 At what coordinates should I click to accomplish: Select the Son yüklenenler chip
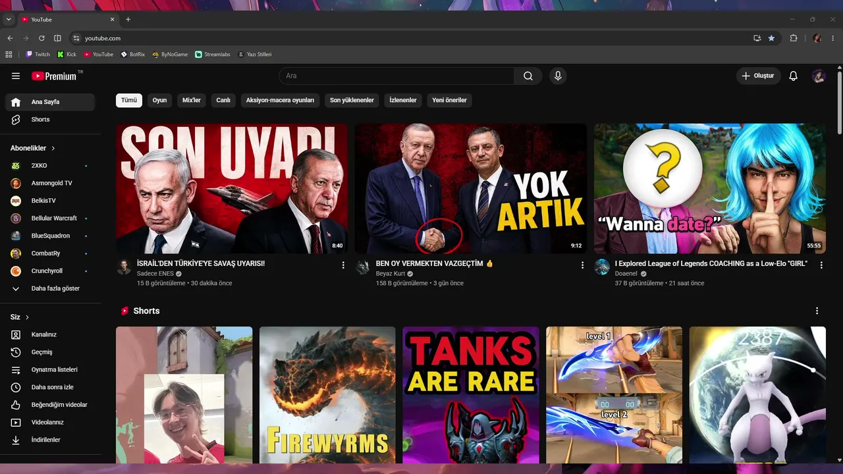[x=352, y=100]
